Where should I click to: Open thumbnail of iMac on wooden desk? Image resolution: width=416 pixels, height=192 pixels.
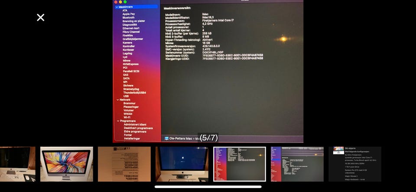coord(17,164)
